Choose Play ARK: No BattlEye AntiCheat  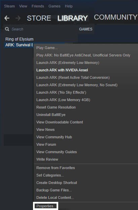(83, 55)
